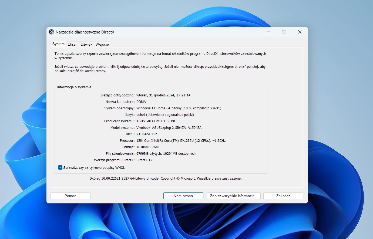Image resolution: width=373 pixels, height=239 pixels.
Task: Open the Wejście tab
Action: point(102,44)
